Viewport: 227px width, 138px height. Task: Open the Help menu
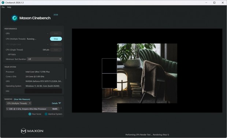pyautogui.click(x=9, y=7)
